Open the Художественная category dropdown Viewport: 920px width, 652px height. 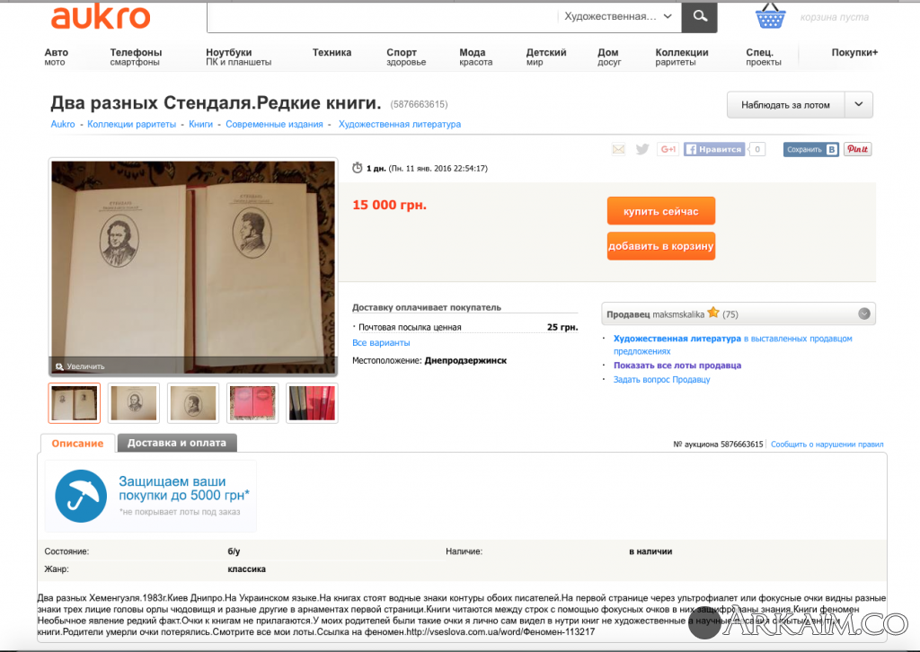(x=618, y=16)
